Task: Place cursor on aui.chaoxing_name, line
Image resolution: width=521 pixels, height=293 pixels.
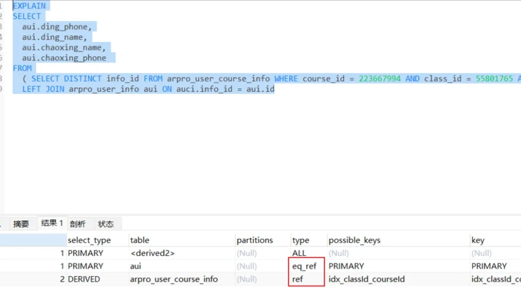Action: click(x=64, y=48)
